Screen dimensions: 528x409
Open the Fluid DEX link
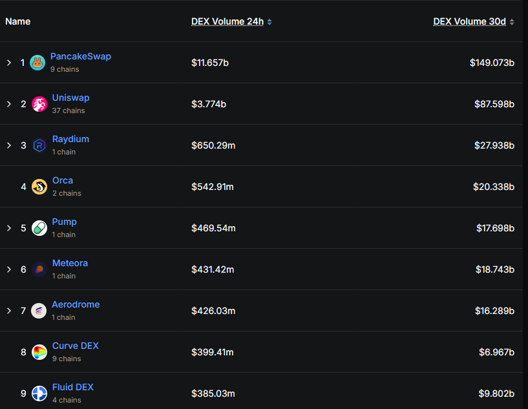(x=73, y=388)
